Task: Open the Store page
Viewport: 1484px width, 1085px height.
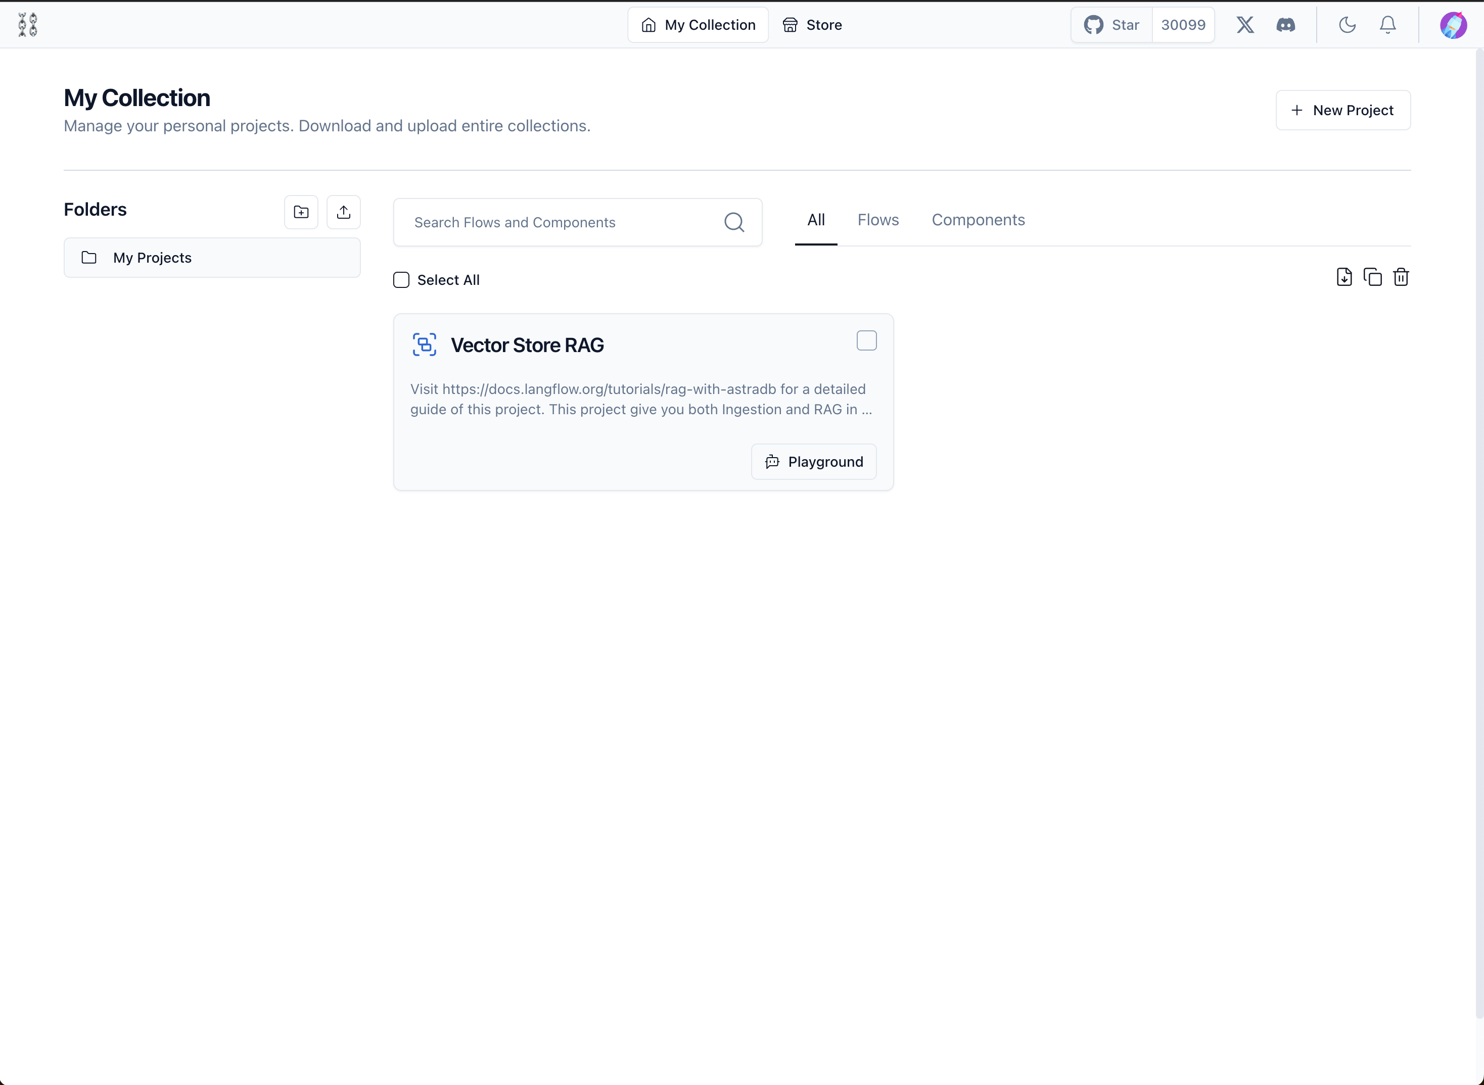Action: point(812,25)
